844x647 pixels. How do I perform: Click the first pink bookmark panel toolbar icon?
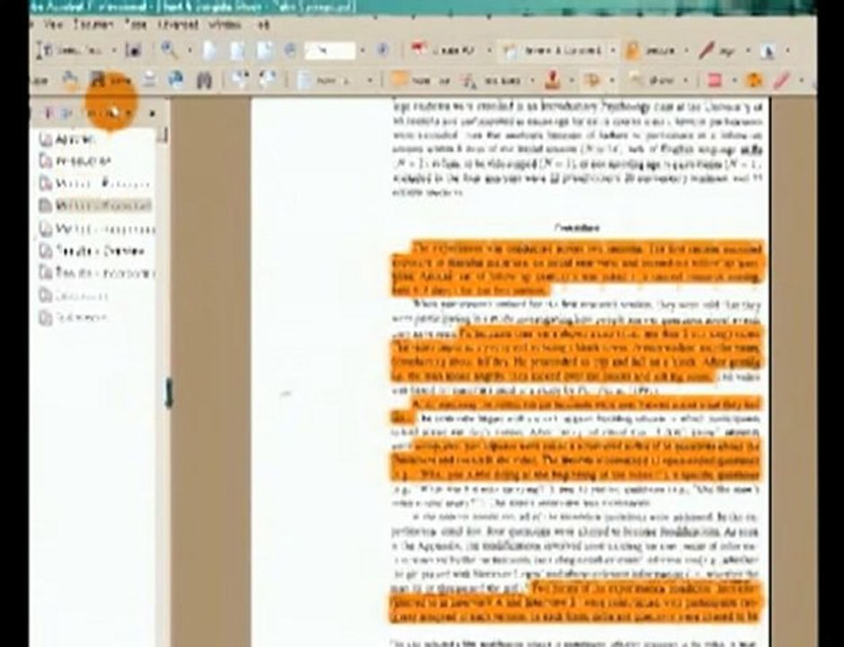coord(49,113)
